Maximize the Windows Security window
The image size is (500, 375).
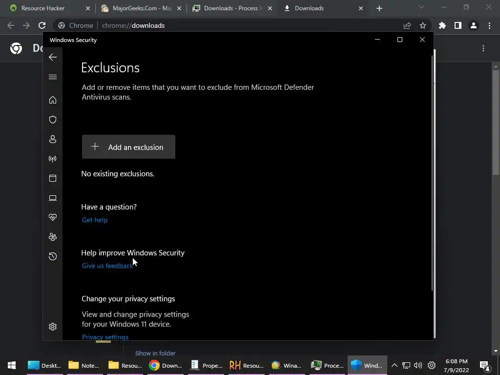point(400,40)
